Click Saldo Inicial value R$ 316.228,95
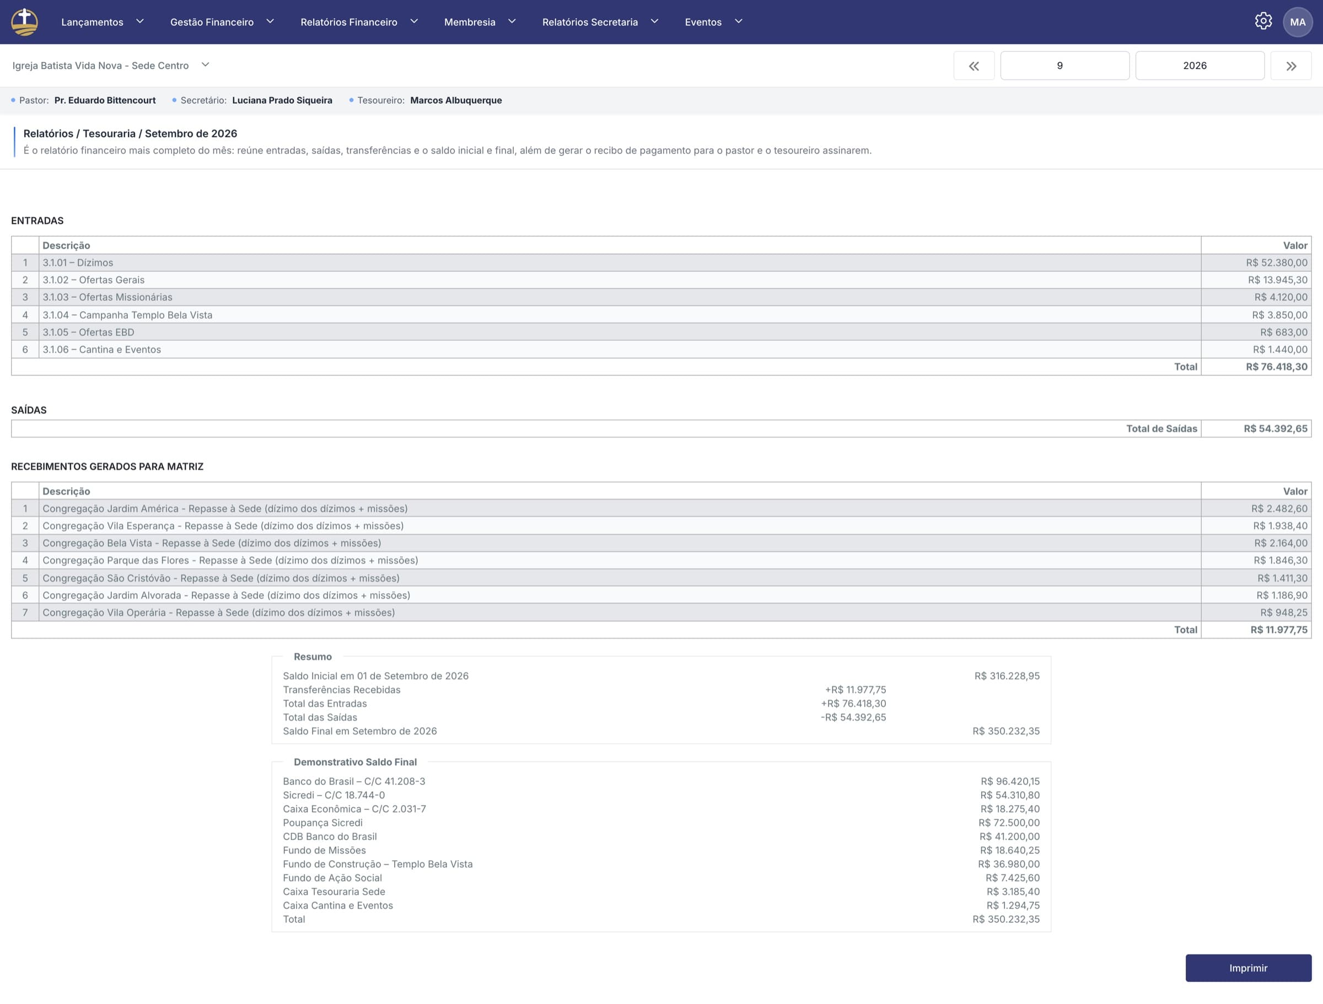 (1007, 676)
